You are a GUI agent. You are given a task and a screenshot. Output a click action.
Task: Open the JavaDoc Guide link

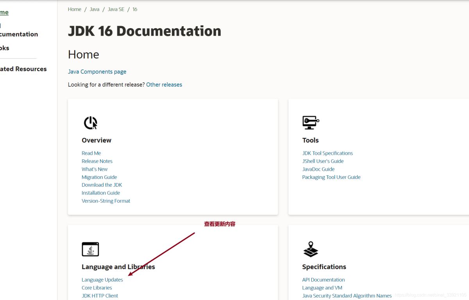[x=319, y=169]
